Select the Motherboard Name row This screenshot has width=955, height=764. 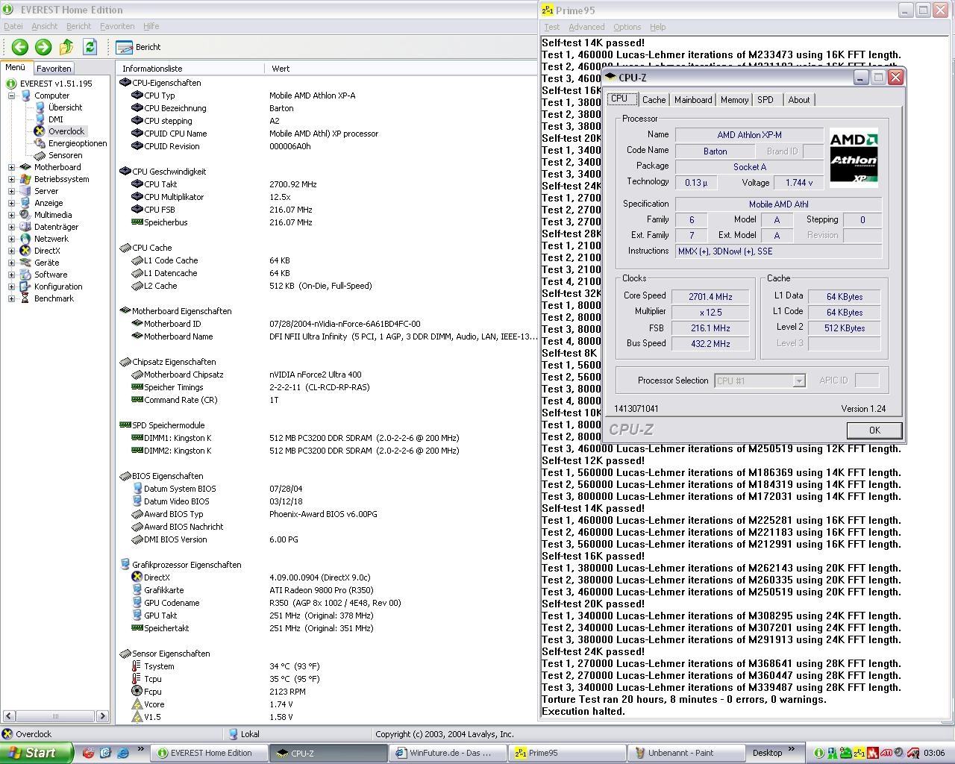(x=327, y=336)
